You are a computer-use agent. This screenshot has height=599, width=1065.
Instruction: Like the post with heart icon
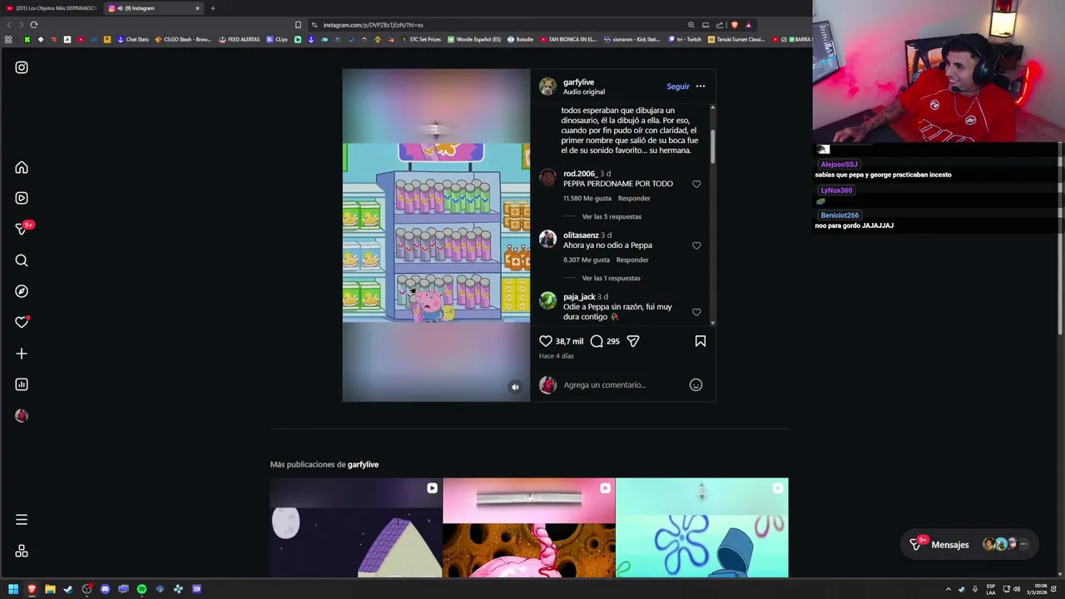546,341
